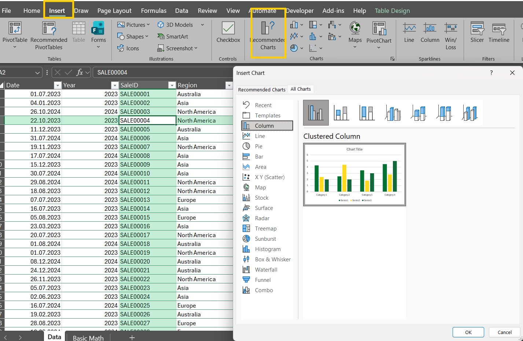Switch to Basic Math sheet tab
Screen dimensions: 523x341
(88, 338)
